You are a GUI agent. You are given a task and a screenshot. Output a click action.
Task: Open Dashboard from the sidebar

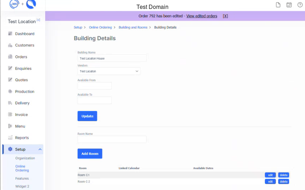[25, 34]
